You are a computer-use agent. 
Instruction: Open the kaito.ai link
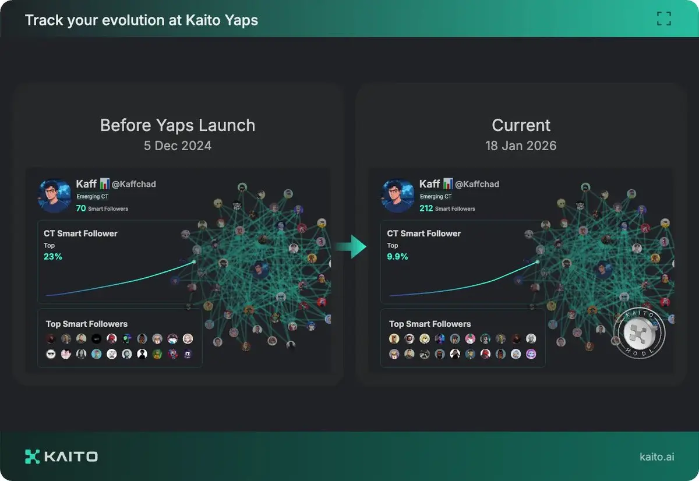tap(656, 457)
